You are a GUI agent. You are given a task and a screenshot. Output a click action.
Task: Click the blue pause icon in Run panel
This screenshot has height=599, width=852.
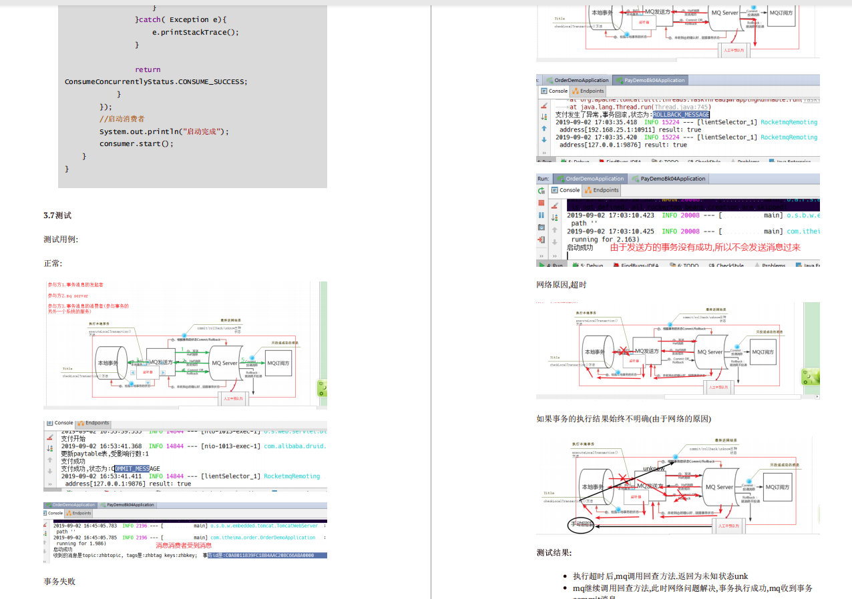(542, 215)
